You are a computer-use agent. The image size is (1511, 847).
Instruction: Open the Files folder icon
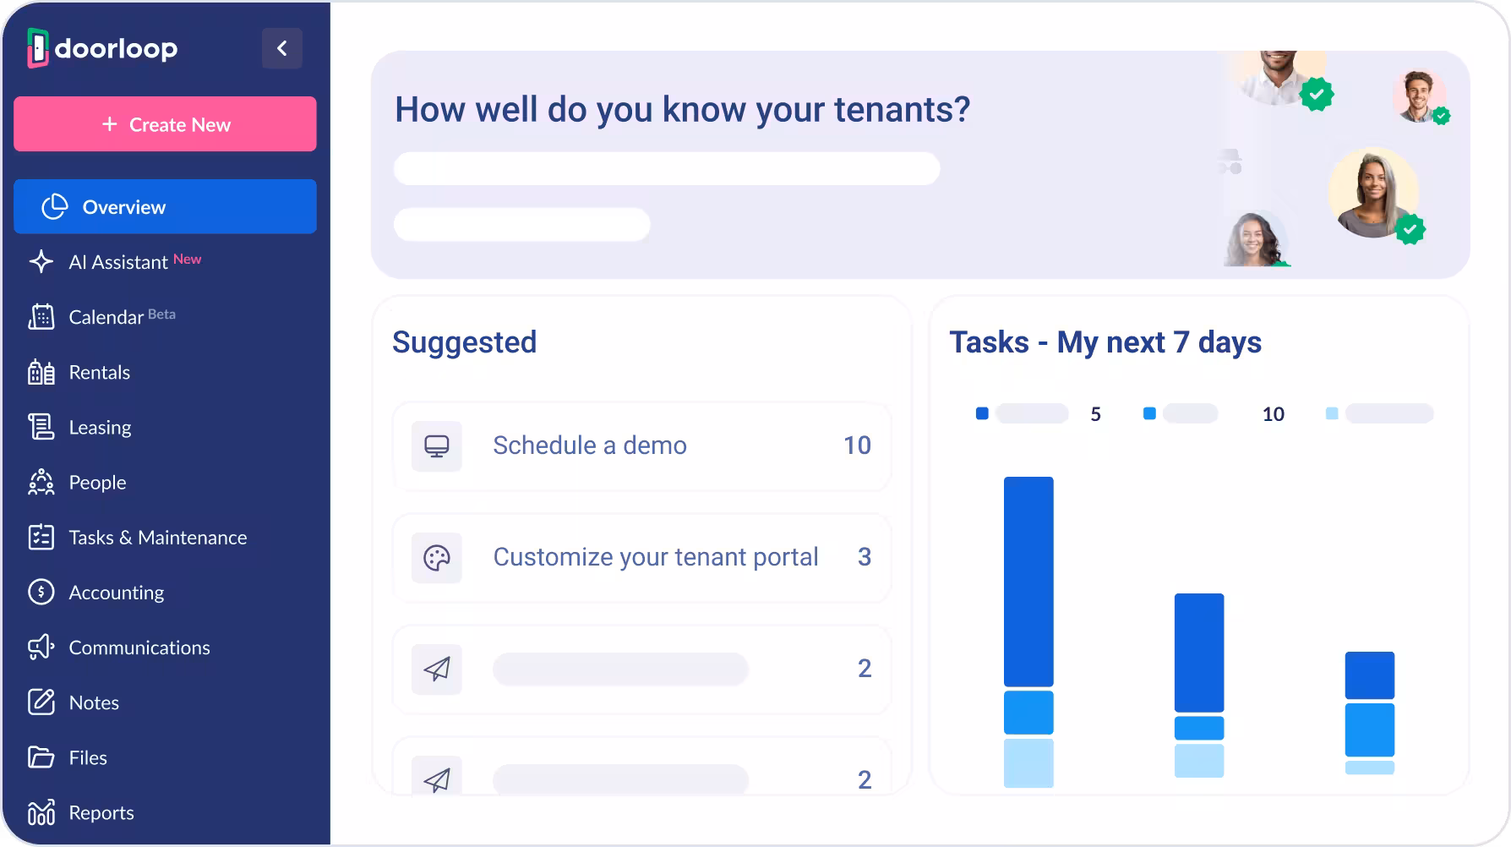coord(41,757)
